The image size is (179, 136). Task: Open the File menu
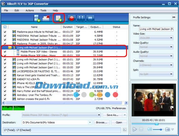[6, 10]
